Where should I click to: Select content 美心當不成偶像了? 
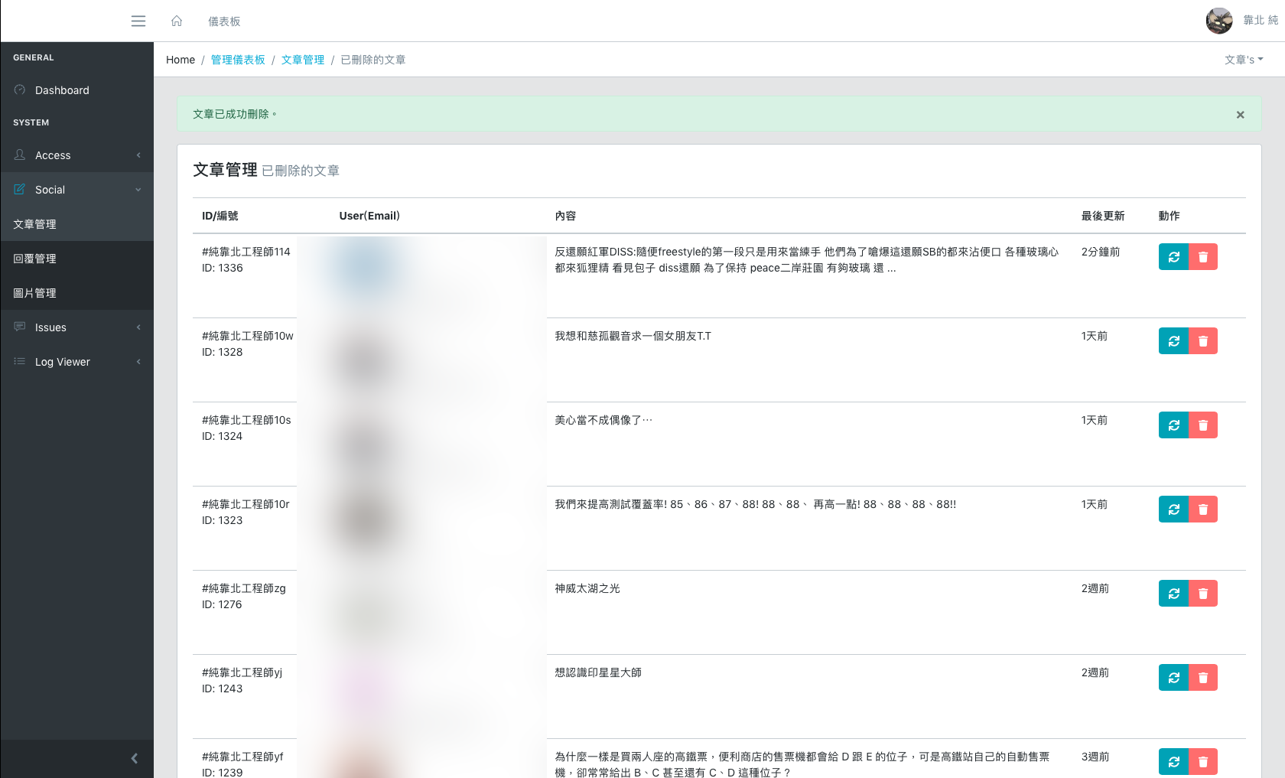click(x=603, y=420)
